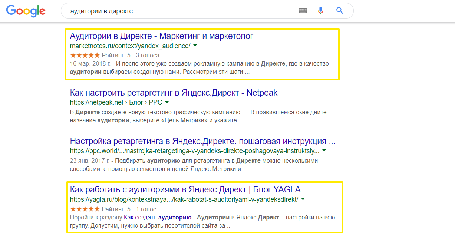
Task: Click the Google logo
Action: click(x=26, y=11)
